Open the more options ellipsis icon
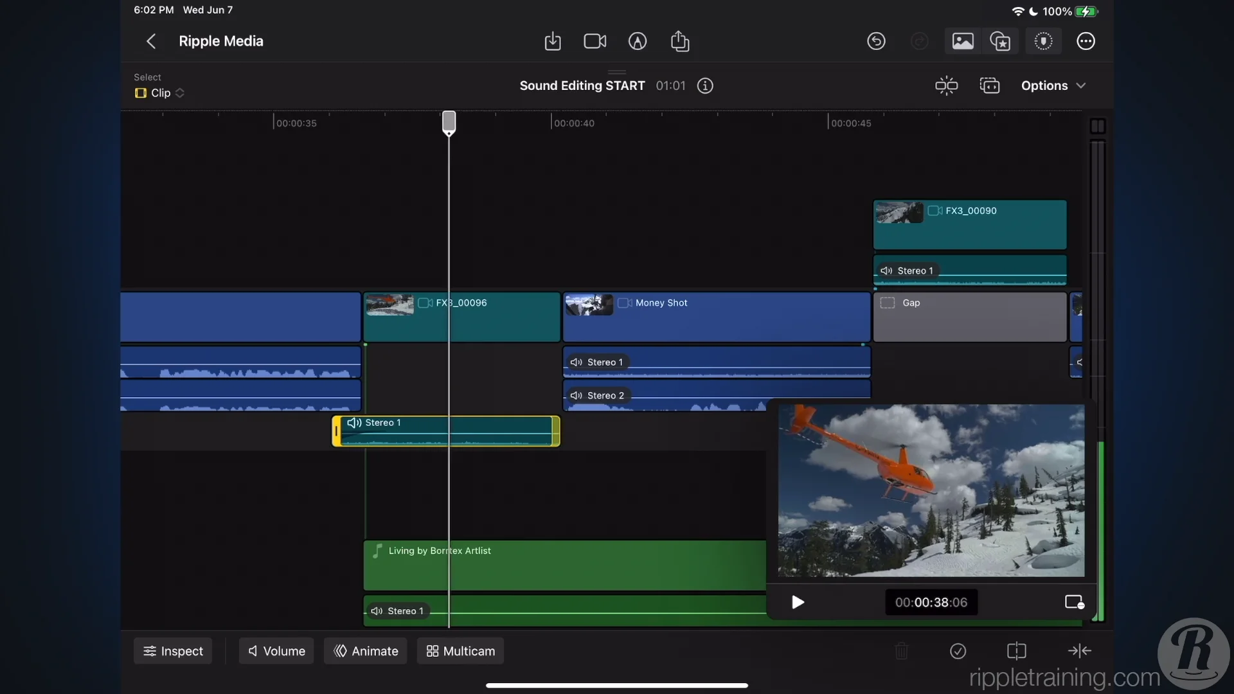 1086,42
